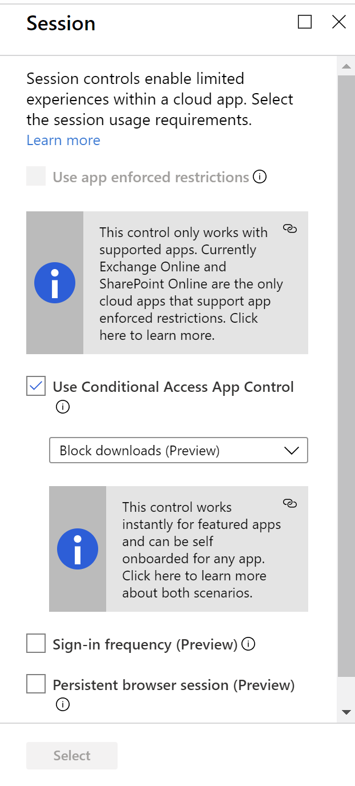Enable Persistent browser session (Preview) checkbox
Screen dimensions: 355x786
(36, 684)
